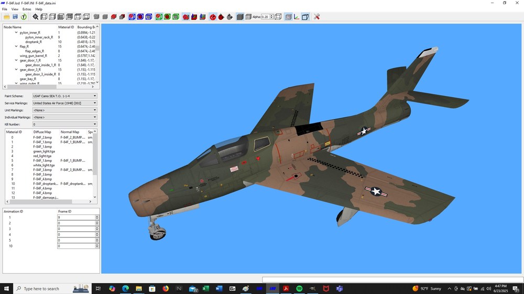Click the wireframe box icon beside the Alpha field

coord(278,17)
